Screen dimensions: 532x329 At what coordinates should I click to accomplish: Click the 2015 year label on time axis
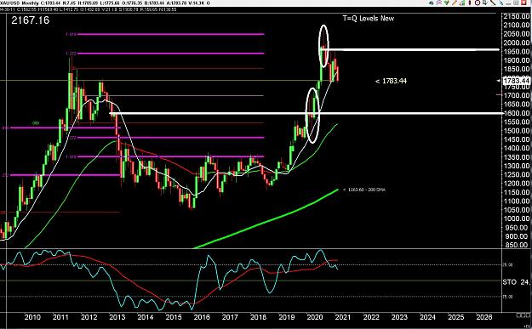(x=174, y=317)
